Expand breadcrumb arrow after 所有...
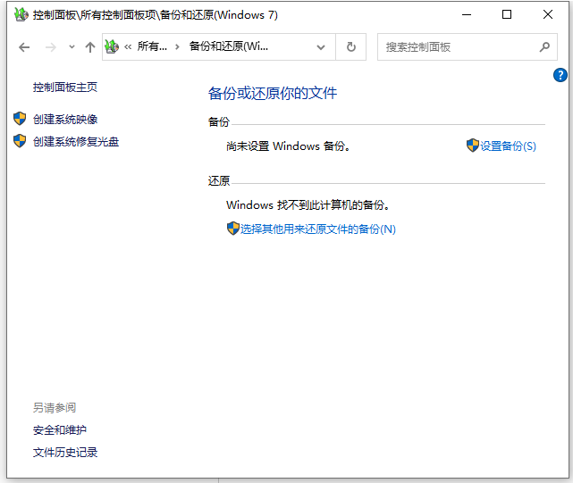Screen dimensions: 573x483 click(177, 46)
